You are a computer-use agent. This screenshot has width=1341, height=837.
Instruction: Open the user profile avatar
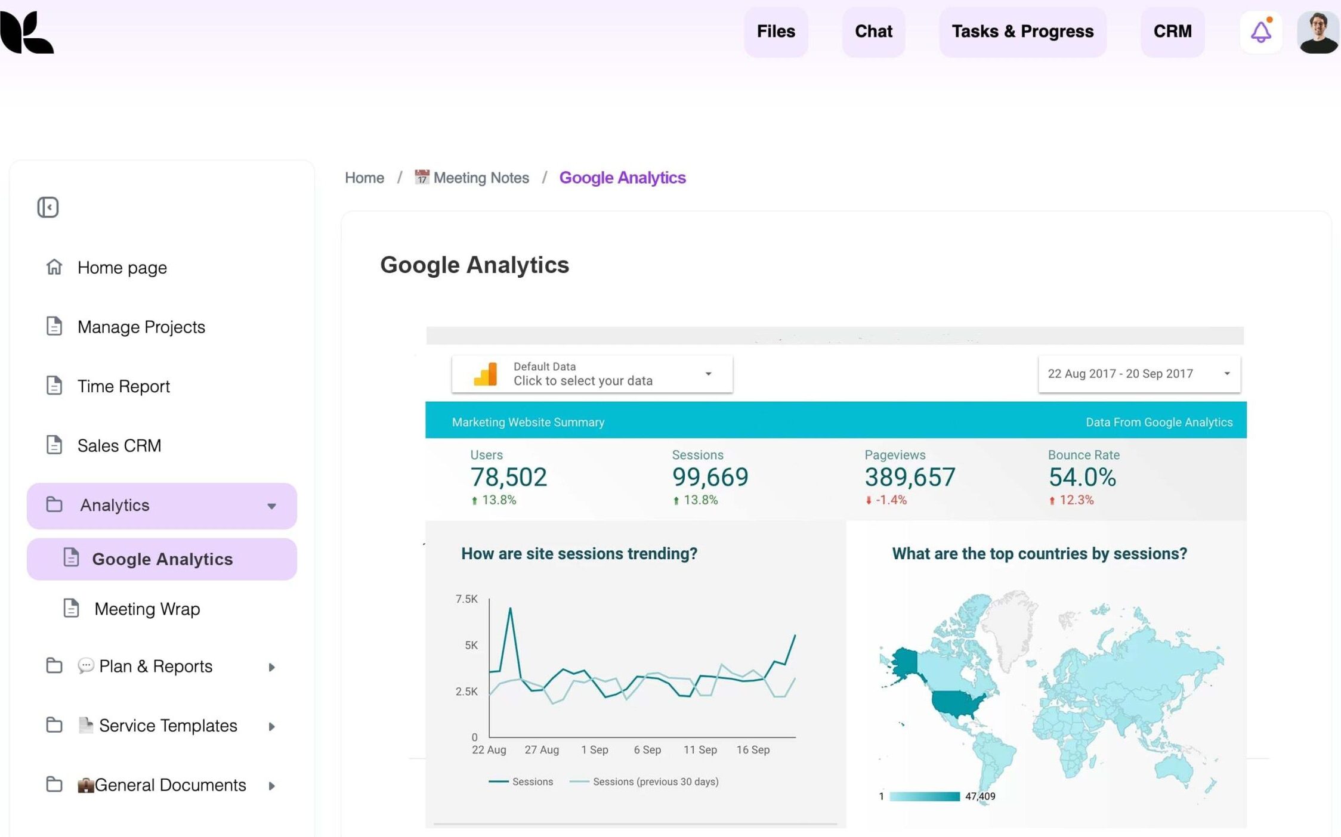pyautogui.click(x=1318, y=32)
